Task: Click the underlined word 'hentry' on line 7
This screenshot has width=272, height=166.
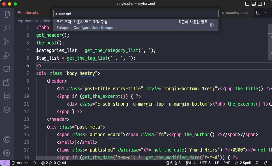Action: 87,73
